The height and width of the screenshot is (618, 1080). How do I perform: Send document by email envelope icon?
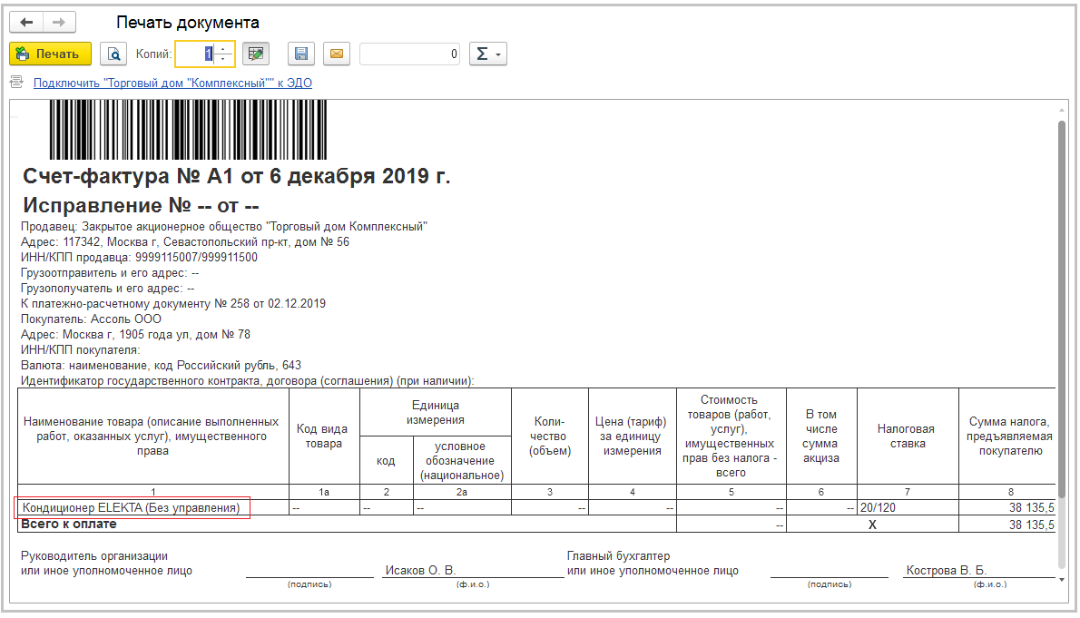pos(337,54)
